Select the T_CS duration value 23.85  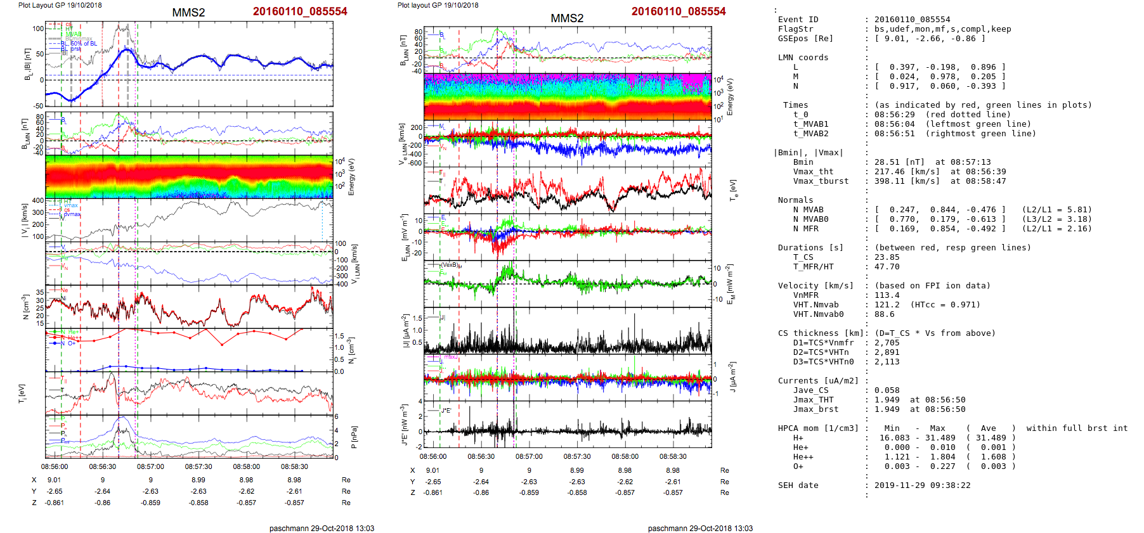887,257
